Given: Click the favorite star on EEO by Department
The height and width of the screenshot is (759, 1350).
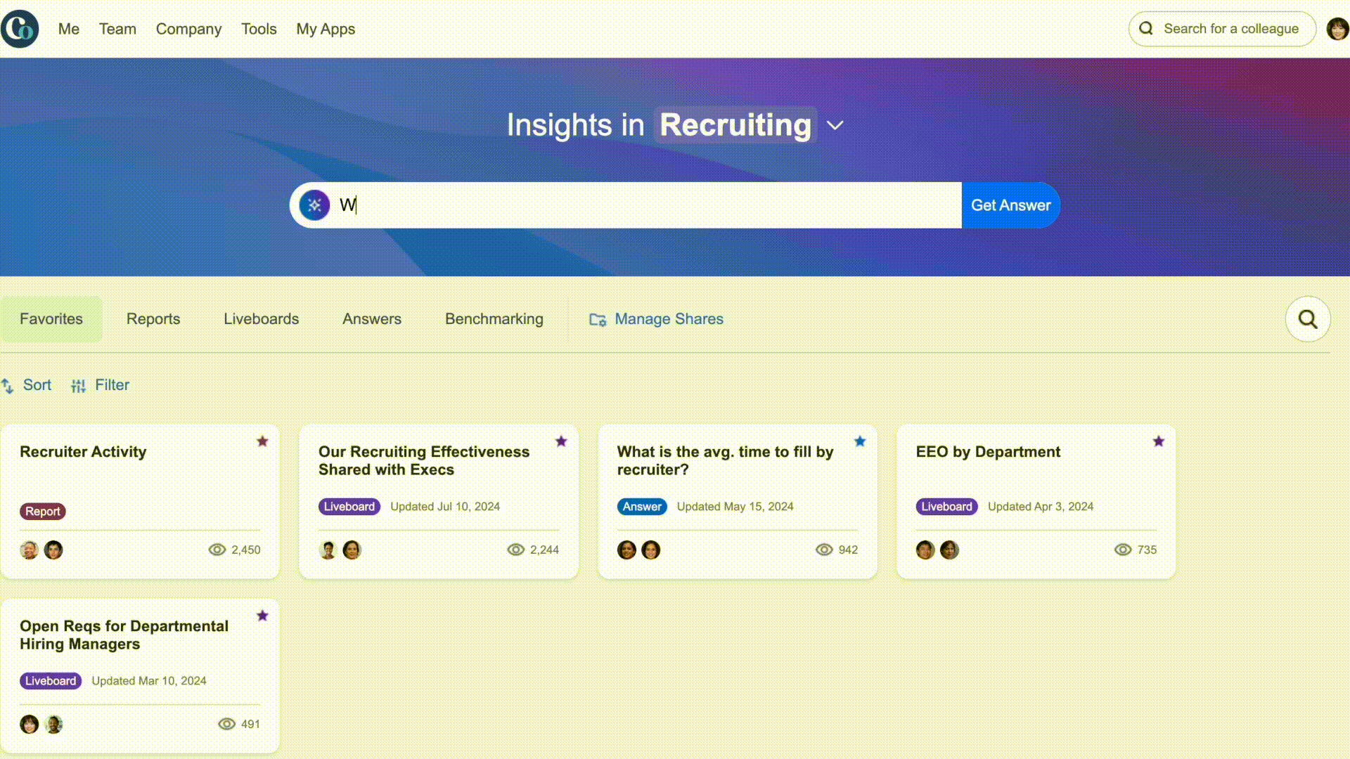Looking at the screenshot, I should pos(1158,441).
